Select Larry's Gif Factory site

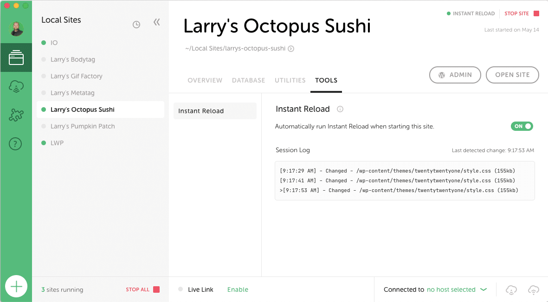(100, 76)
